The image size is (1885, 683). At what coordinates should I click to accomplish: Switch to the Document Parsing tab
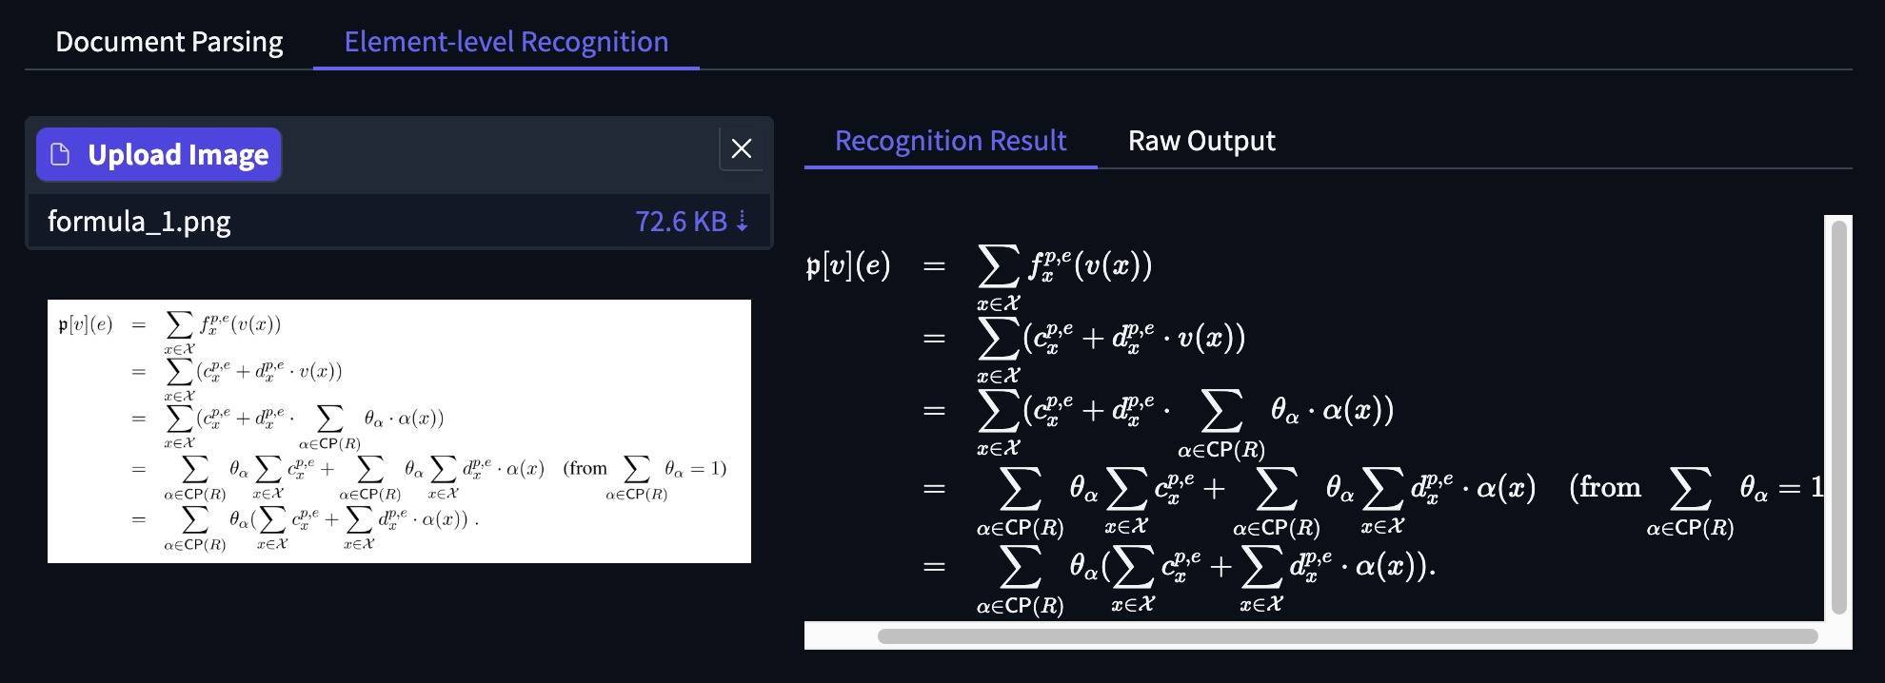169,42
